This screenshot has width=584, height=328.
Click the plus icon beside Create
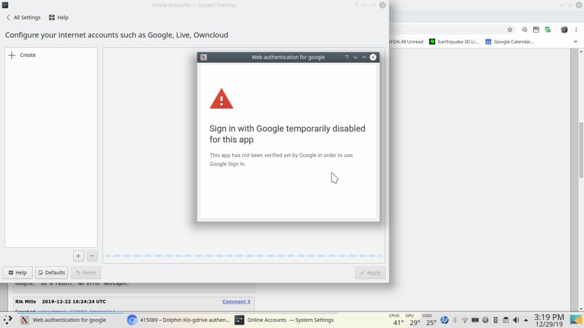click(11, 55)
